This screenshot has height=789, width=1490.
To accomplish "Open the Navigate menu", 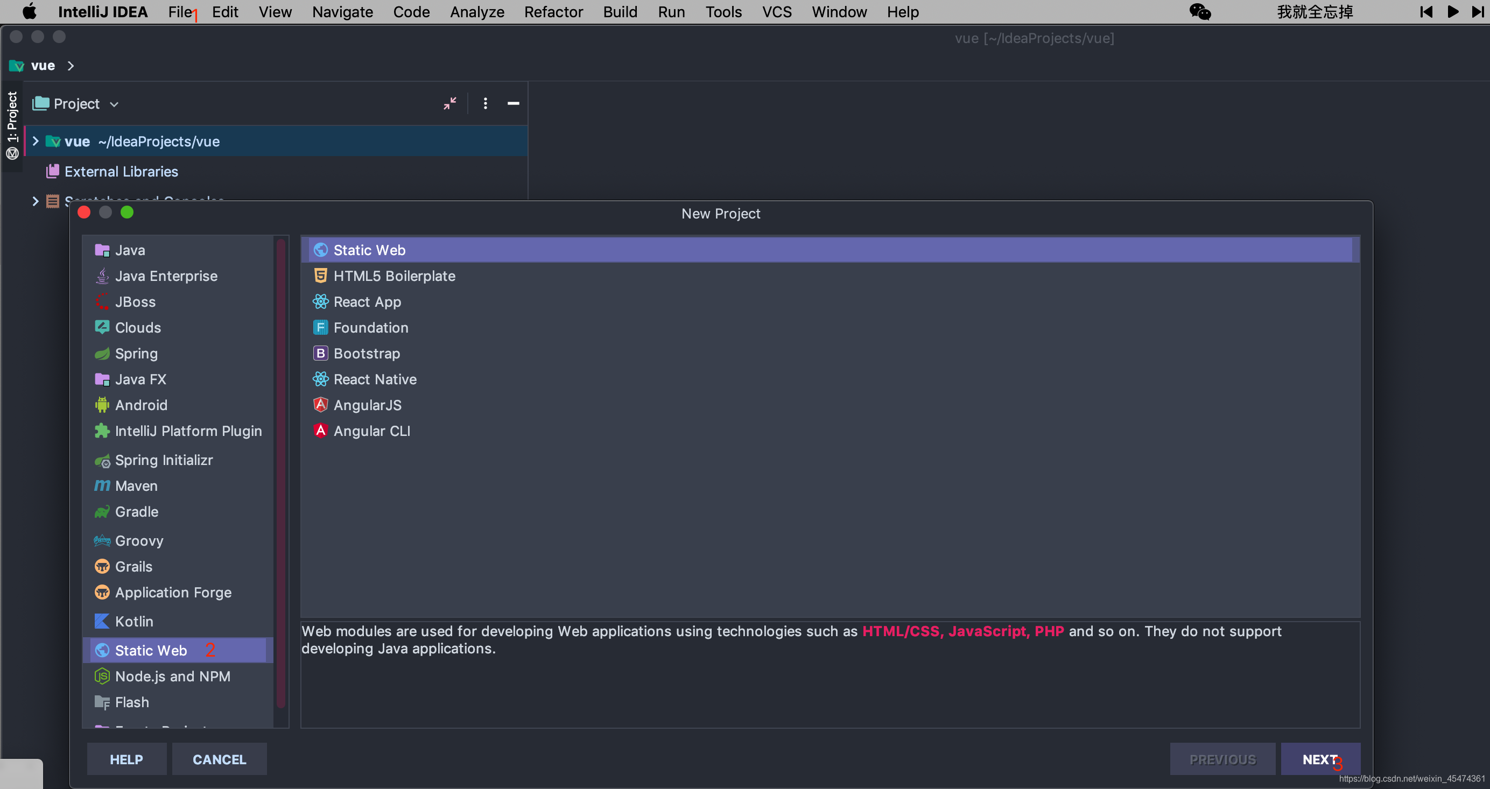I will pos(340,12).
